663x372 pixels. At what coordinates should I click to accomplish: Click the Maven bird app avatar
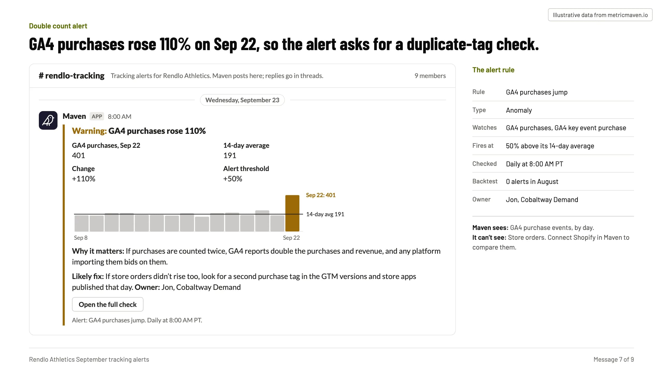click(x=48, y=120)
